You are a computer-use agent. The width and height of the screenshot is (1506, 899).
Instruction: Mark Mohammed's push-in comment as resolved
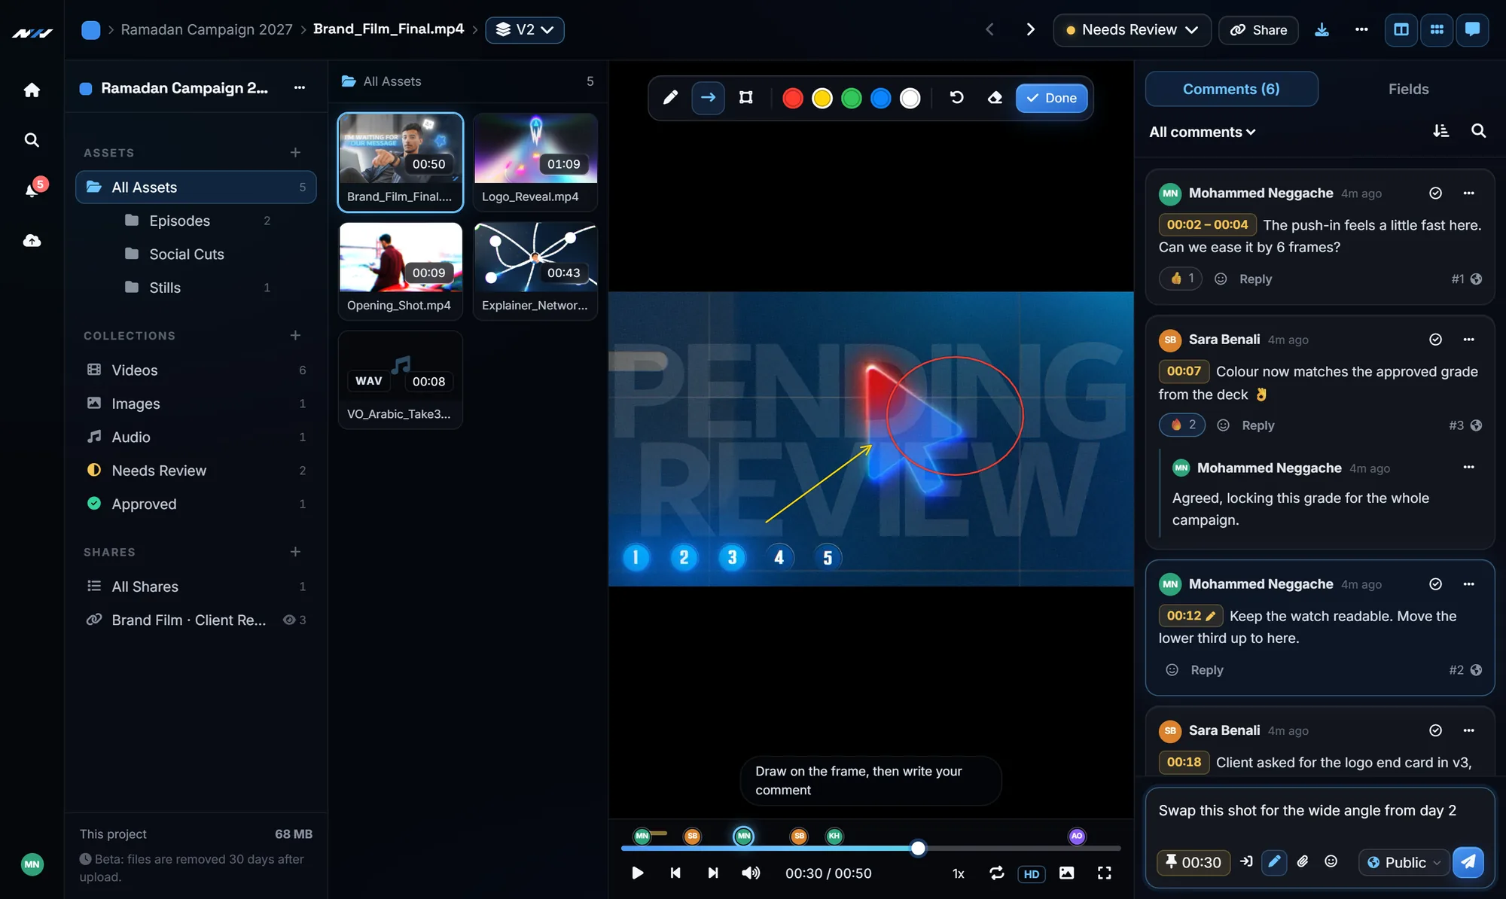[1436, 194]
